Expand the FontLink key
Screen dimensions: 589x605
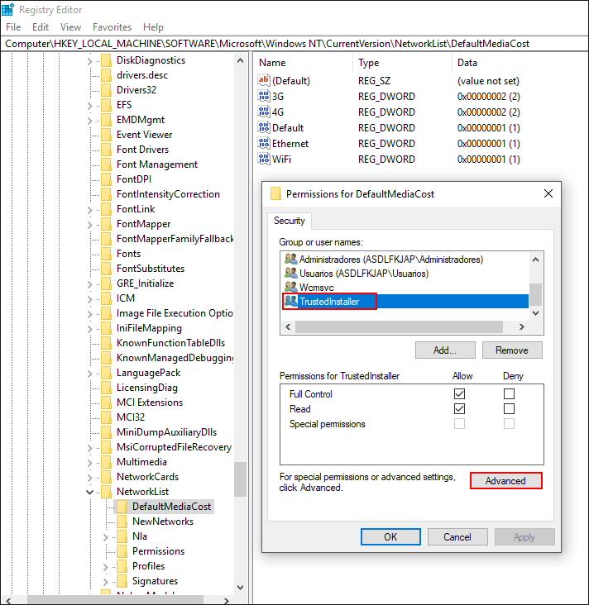pyautogui.click(x=89, y=210)
